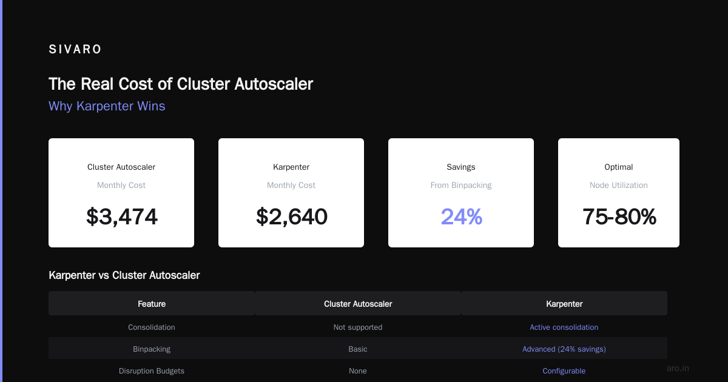Click the SIVARO logo text
Viewport: 728px width, 382px height.
(x=75, y=50)
